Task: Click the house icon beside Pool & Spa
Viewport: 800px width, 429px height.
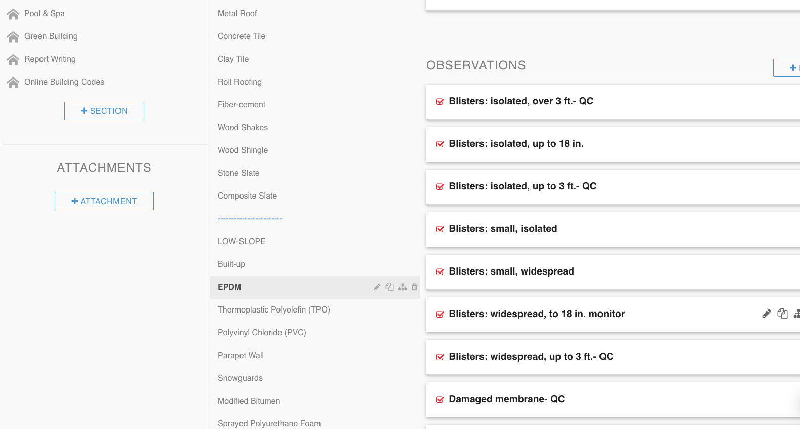Action: (13, 14)
